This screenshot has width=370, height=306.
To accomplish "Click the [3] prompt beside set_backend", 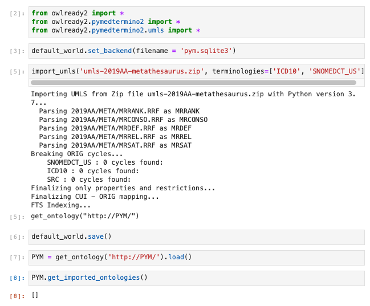I will pos(17,51).
